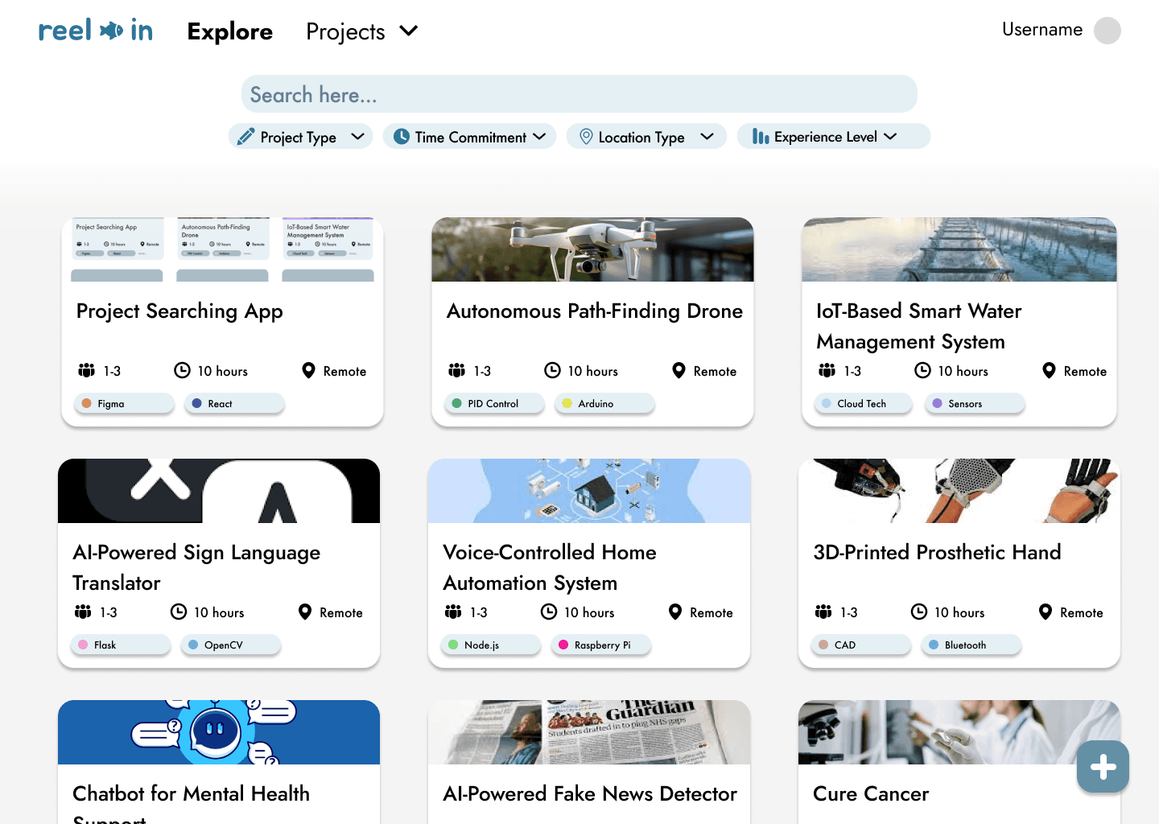
Task: Click clock icon on IoT-Based Smart Water card
Action: pyautogui.click(x=922, y=370)
